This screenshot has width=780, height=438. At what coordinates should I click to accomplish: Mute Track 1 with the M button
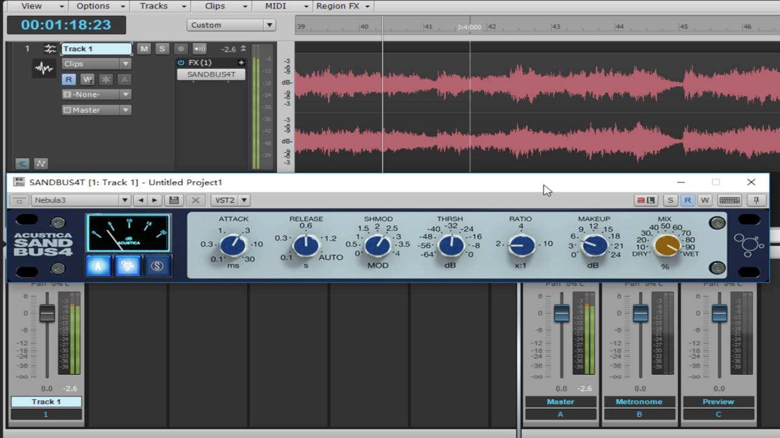[x=144, y=49]
